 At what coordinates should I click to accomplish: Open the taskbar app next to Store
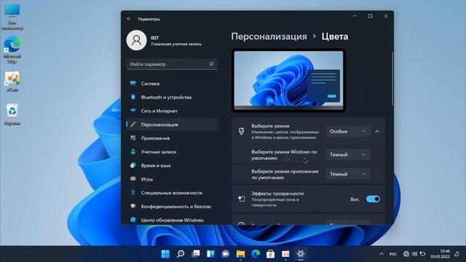pyautogui.click(x=285, y=254)
